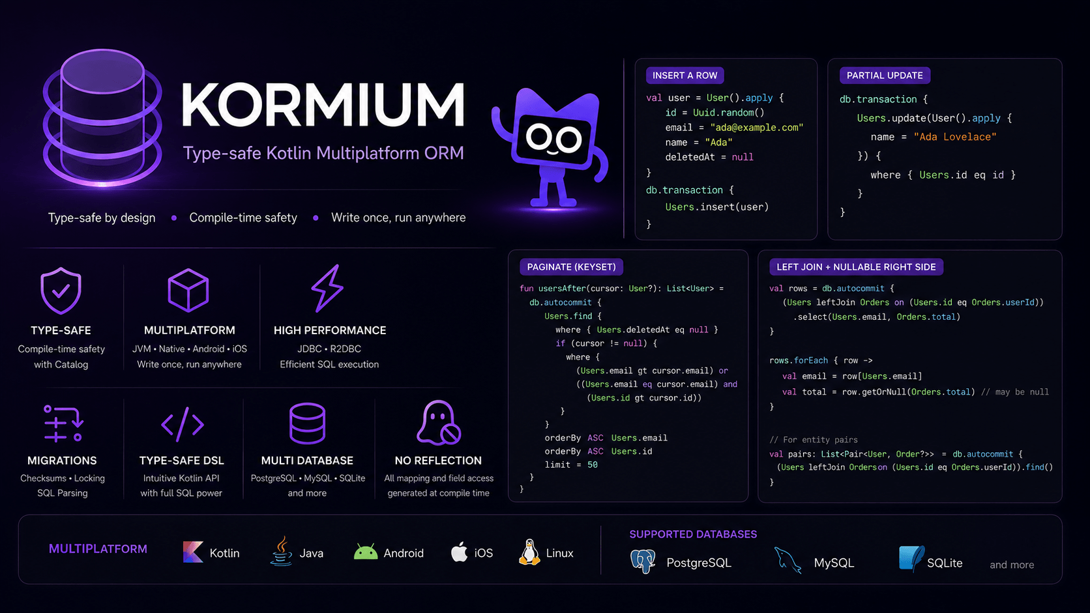The image size is (1090, 613).
Task: Click the 'Write once, run anywhere' tagline
Action: (x=398, y=218)
